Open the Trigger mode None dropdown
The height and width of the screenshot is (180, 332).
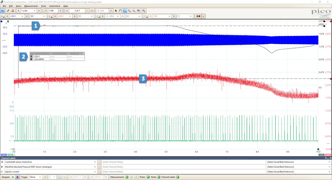pos(35,177)
